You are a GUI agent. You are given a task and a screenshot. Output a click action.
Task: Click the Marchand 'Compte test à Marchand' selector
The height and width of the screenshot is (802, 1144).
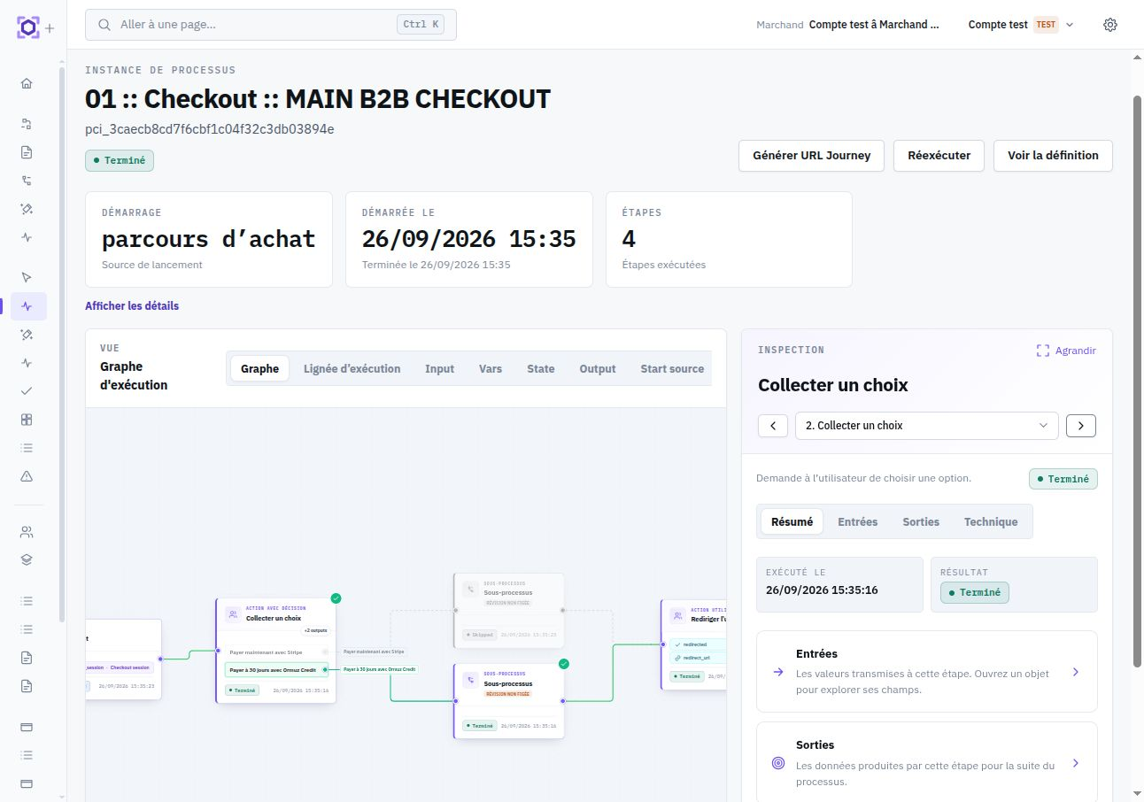(x=848, y=25)
